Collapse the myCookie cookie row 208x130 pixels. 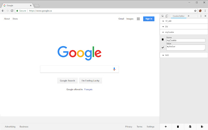tap(184, 32)
